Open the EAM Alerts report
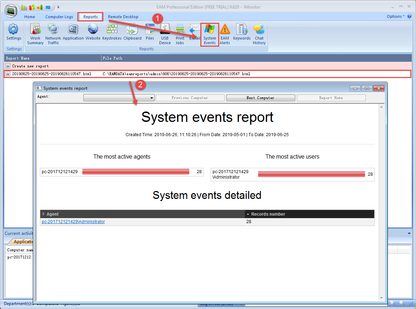This screenshot has height=309, width=416. [225, 34]
